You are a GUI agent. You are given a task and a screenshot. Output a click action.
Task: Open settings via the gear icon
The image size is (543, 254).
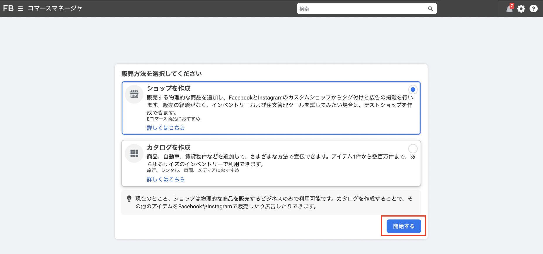521,9
